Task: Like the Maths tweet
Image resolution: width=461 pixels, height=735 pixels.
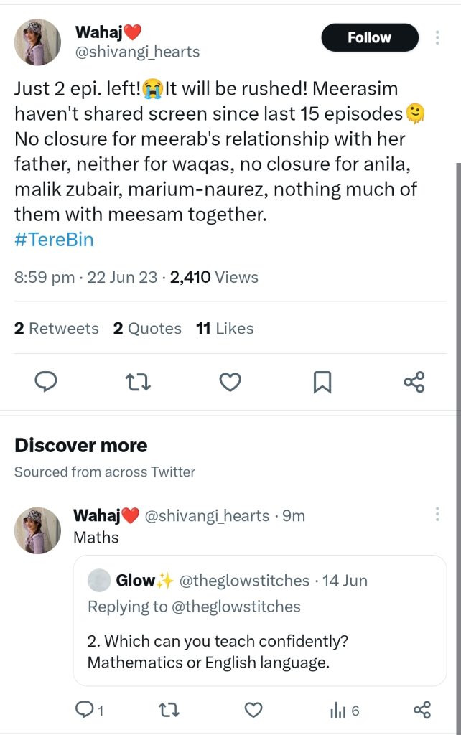Action: (253, 710)
